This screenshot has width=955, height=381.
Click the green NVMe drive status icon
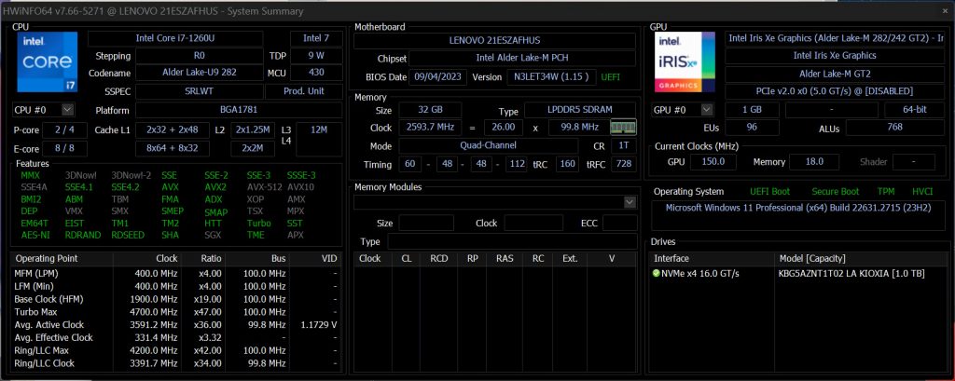(x=657, y=273)
